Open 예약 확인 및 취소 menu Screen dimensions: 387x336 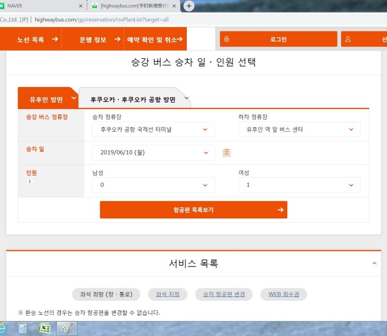155,39
